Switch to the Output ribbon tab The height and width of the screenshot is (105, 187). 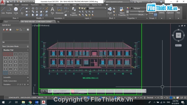[x=59, y=5]
